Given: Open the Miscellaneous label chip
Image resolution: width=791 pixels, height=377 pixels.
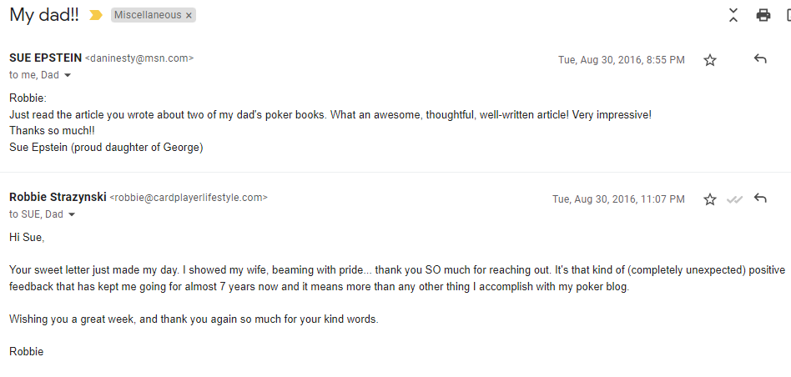Looking at the screenshot, I should tap(148, 15).
